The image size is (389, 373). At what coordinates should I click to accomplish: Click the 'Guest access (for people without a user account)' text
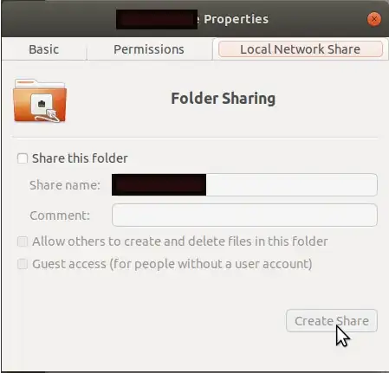point(172,264)
